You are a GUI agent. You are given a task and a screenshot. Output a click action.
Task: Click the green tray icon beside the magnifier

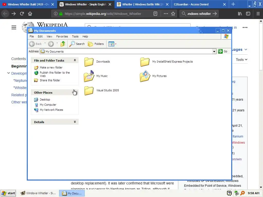tap(237, 193)
